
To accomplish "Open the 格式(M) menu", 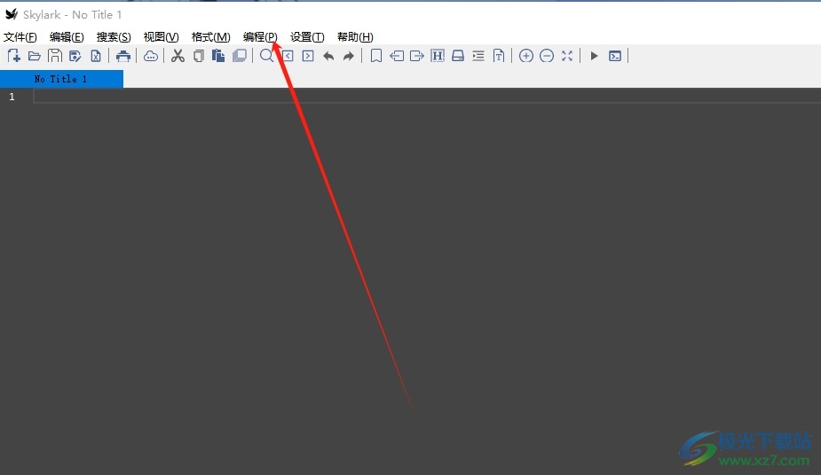I will click(x=210, y=37).
